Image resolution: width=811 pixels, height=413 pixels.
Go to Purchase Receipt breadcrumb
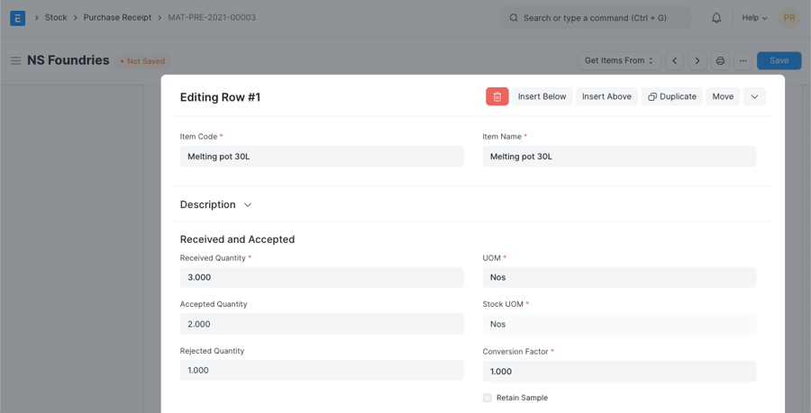117,17
